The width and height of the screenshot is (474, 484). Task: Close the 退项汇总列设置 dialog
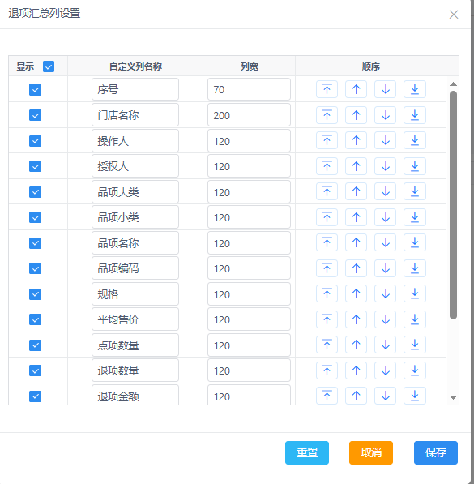pos(454,15)
